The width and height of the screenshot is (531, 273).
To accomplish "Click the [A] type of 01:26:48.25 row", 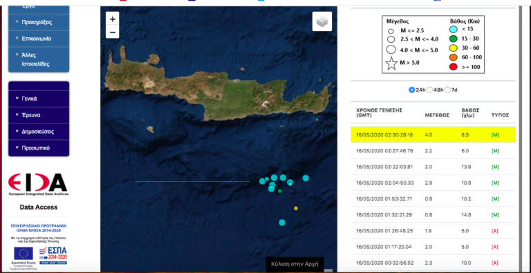I will tap(495, 231).
